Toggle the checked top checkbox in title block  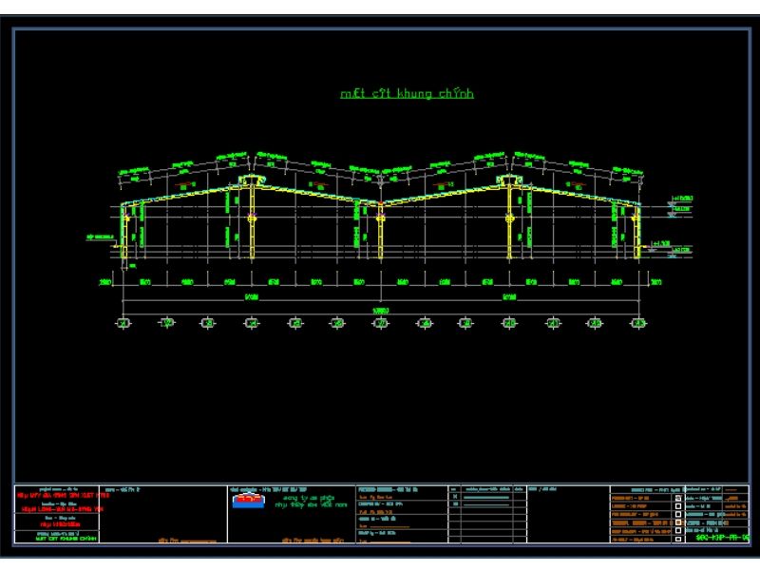pos(676,497)
